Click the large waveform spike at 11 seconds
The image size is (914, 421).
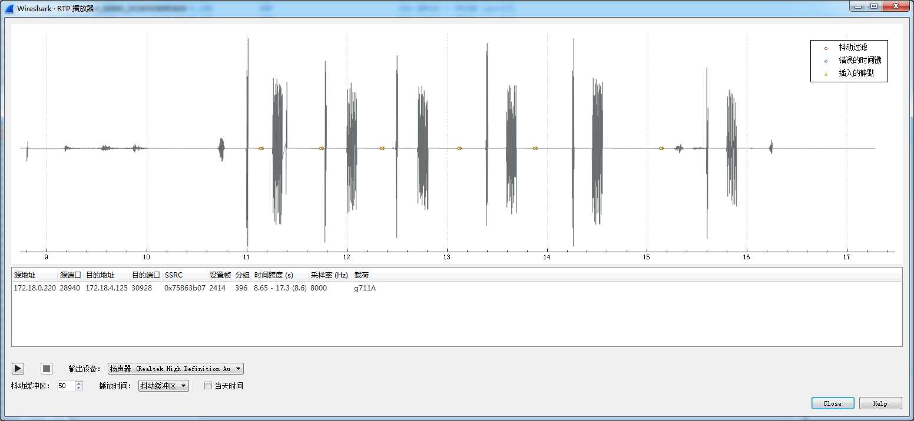click(x=247, y=141)
